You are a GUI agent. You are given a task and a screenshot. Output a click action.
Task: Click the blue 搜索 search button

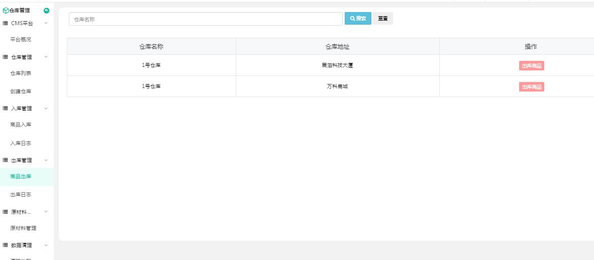(358, 18)
